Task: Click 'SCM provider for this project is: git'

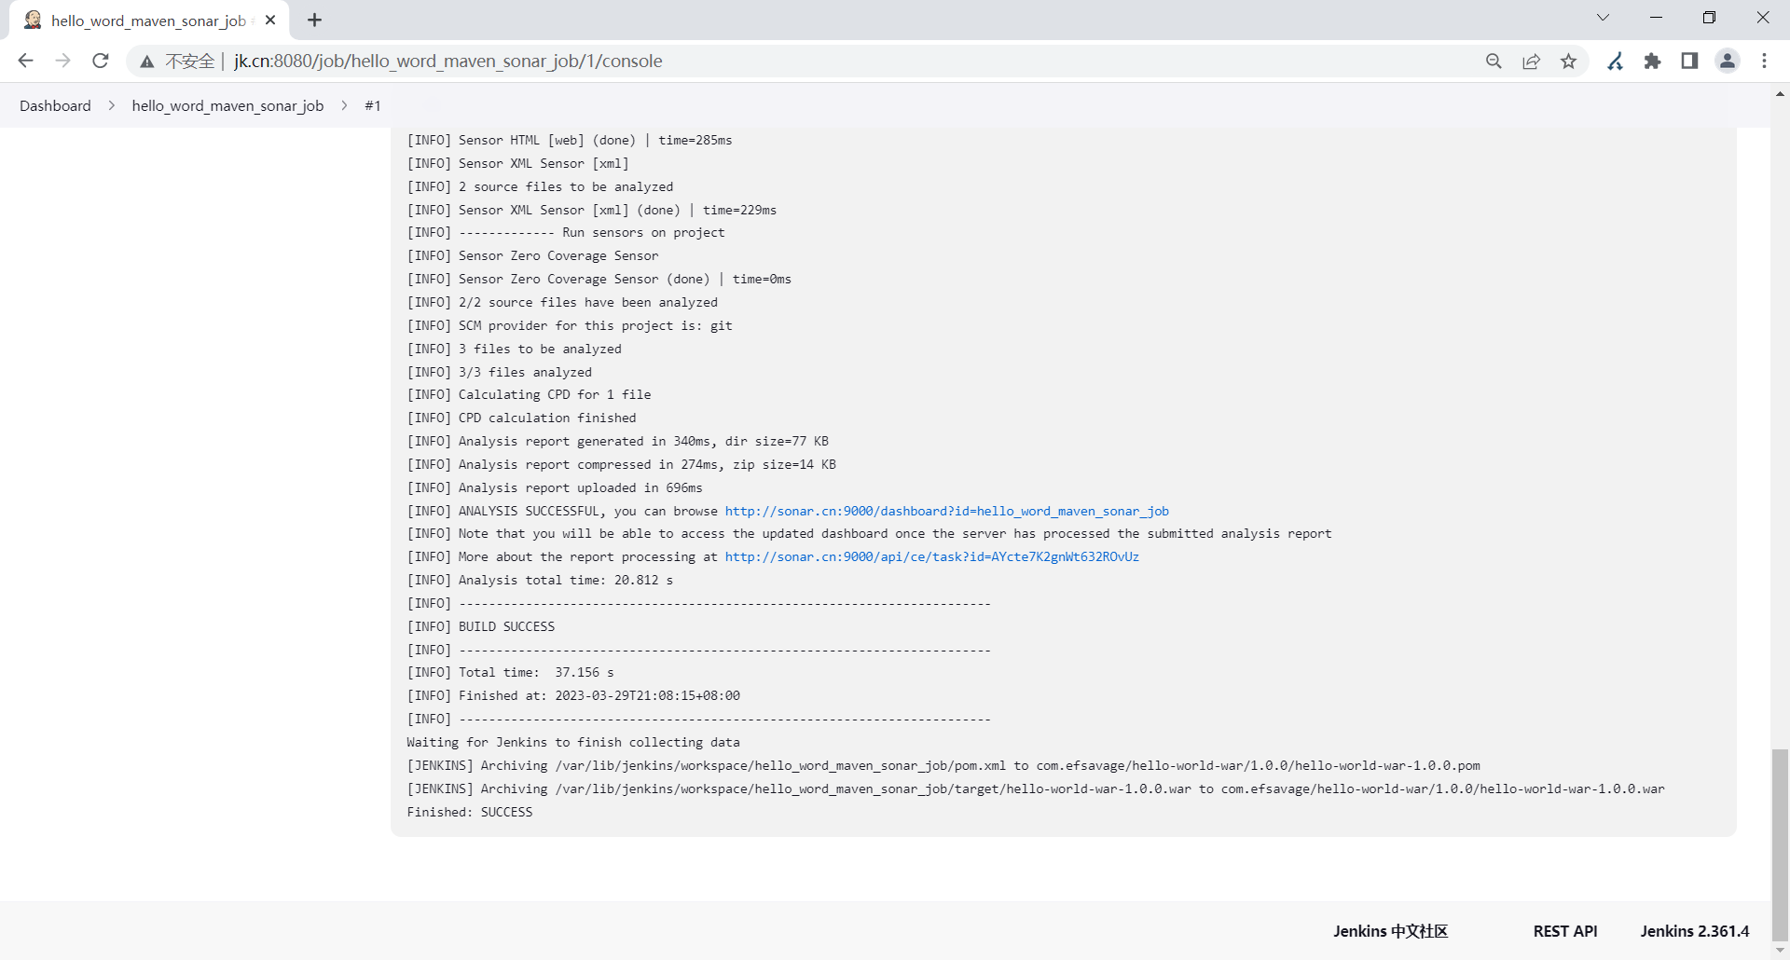Action: coord(570,325)
